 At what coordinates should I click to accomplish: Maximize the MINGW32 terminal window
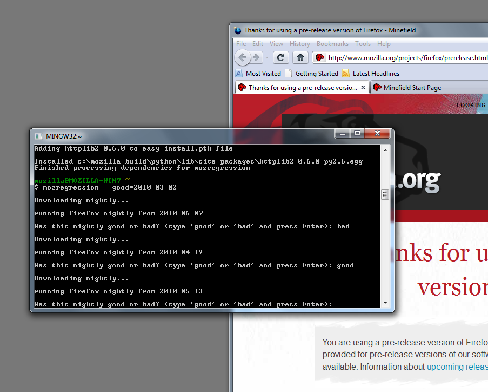click(357, 134)
